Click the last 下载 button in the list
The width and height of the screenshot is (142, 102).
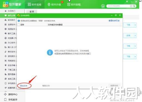128,57
